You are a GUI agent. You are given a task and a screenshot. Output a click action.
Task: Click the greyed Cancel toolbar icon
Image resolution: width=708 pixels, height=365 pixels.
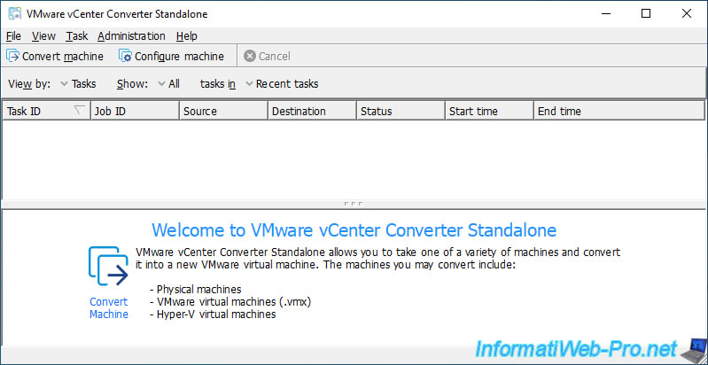[x=250, y=56]
